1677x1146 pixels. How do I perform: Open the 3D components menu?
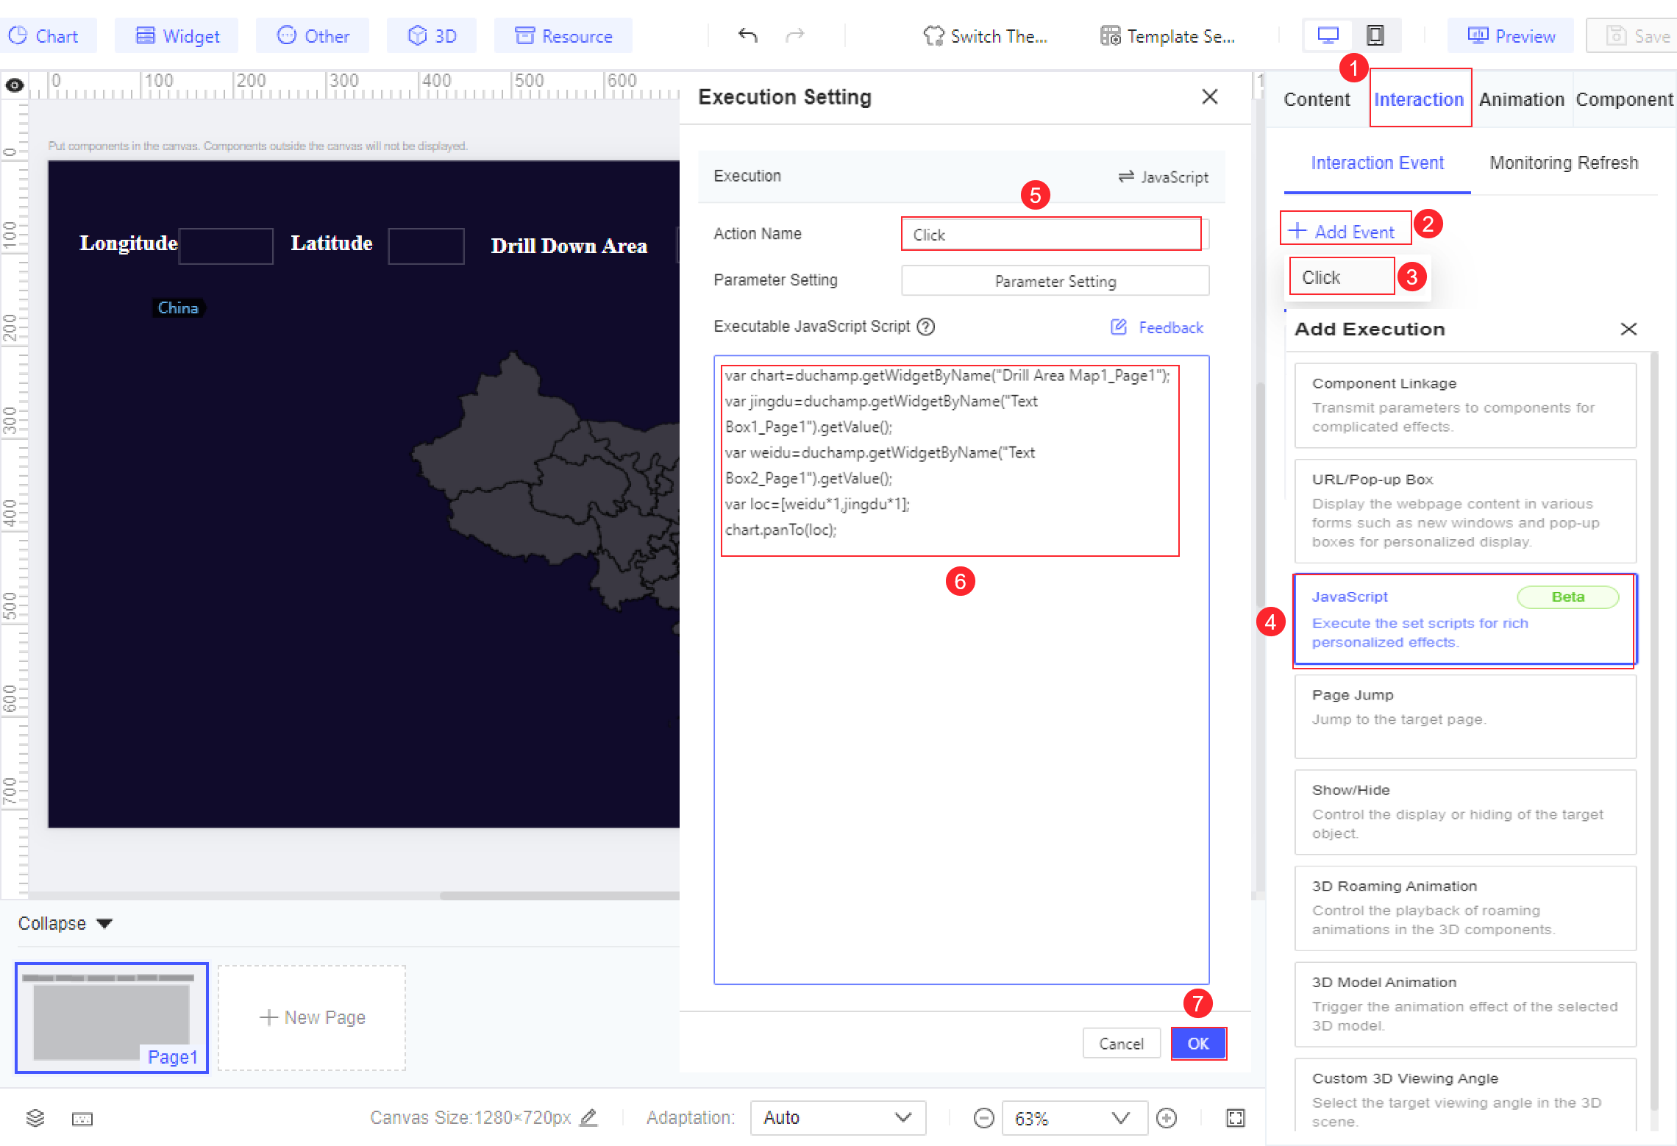(x=432, y=35)
